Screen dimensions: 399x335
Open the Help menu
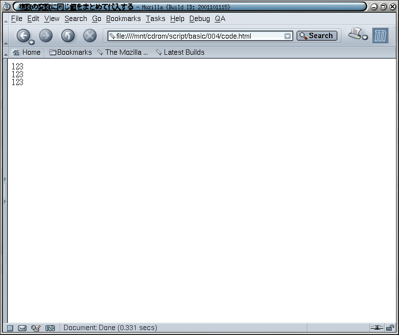tap(177, 19)
